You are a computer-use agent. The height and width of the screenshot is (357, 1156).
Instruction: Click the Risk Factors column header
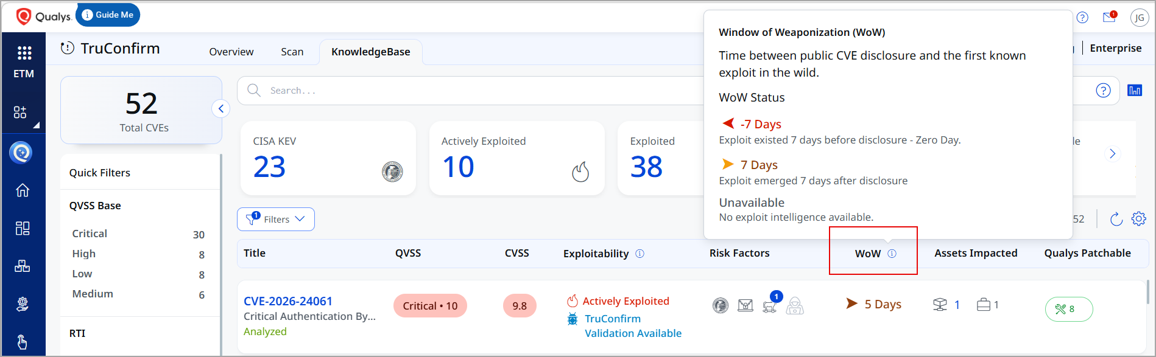point(739,253)
